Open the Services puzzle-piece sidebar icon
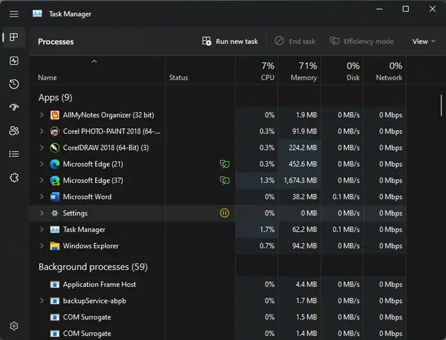The image size is (446, 340). tap(14, 178)
